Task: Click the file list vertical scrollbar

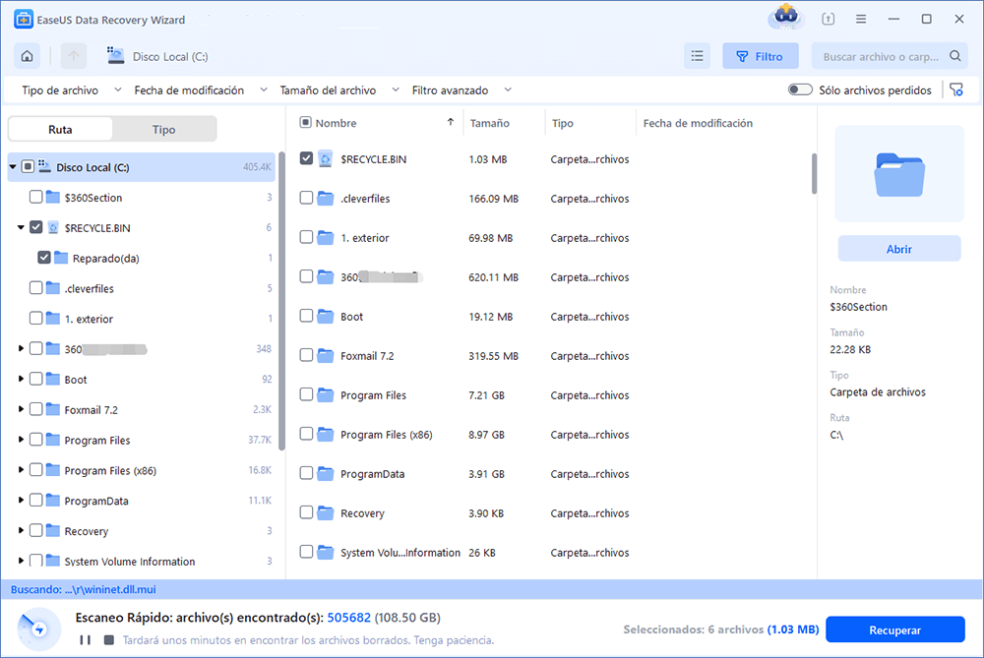Action: (x=814, y=174)
